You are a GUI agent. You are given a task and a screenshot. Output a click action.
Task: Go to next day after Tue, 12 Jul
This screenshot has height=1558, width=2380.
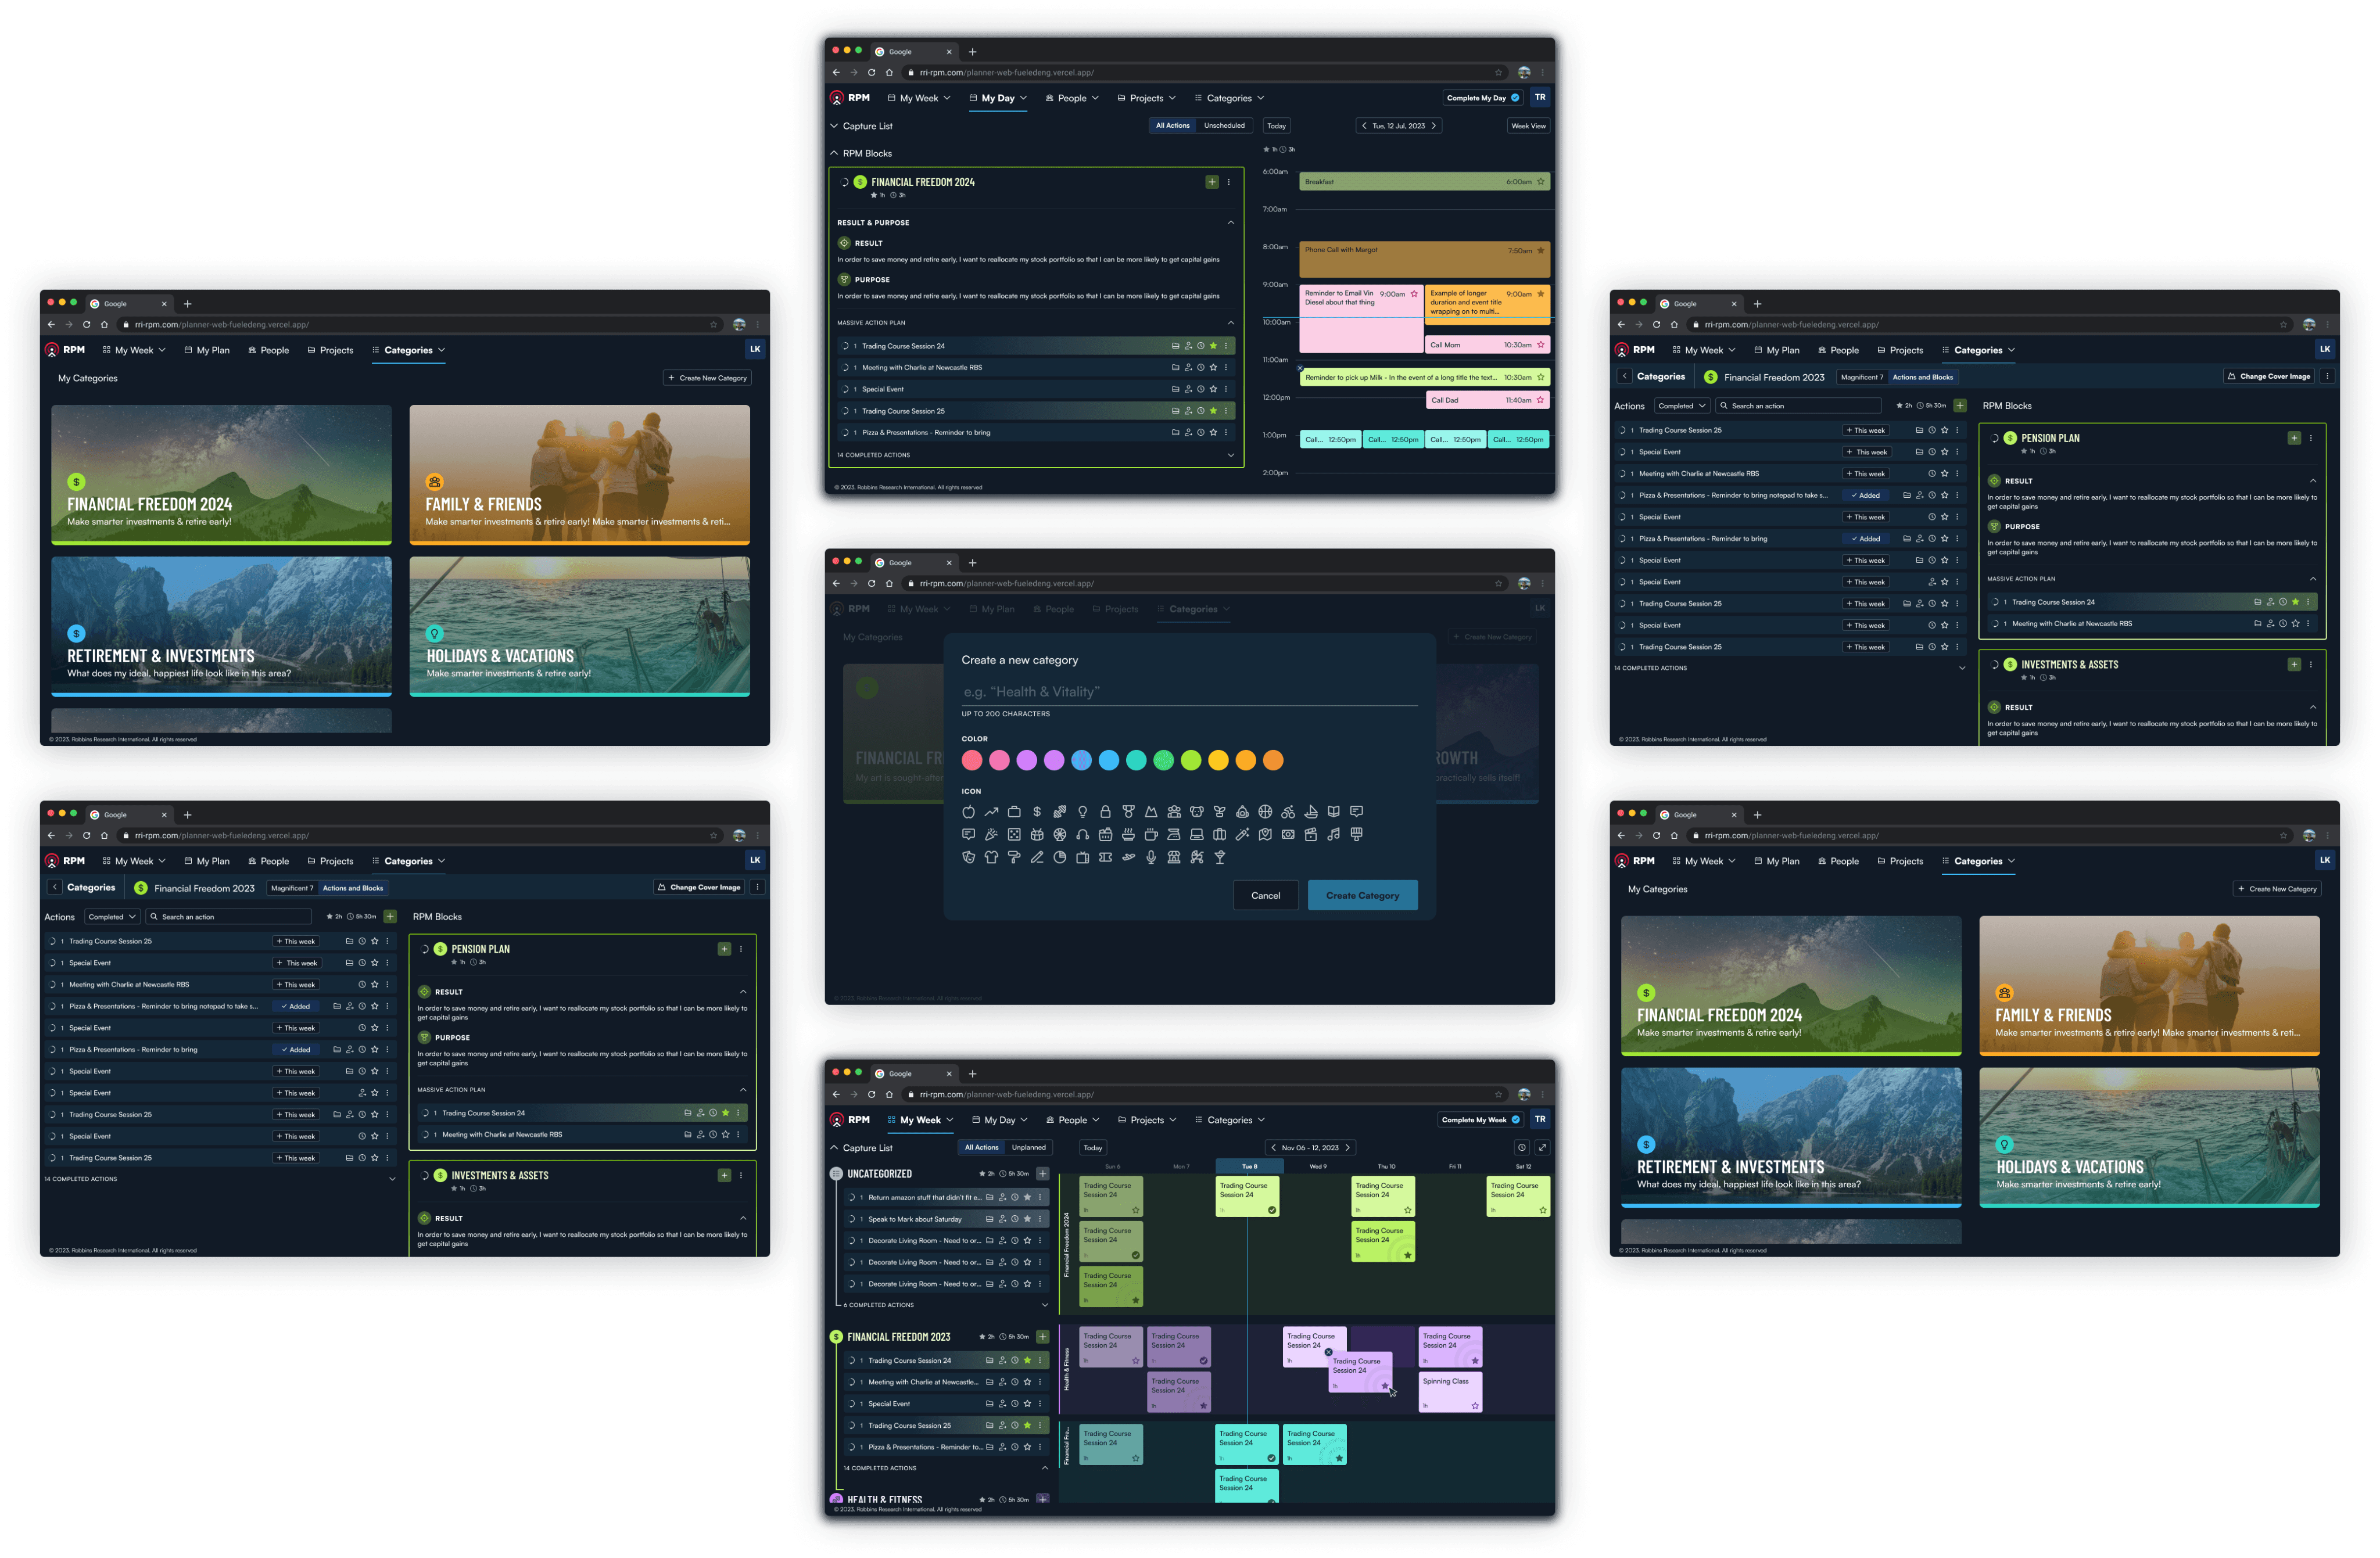point(1434,126)
